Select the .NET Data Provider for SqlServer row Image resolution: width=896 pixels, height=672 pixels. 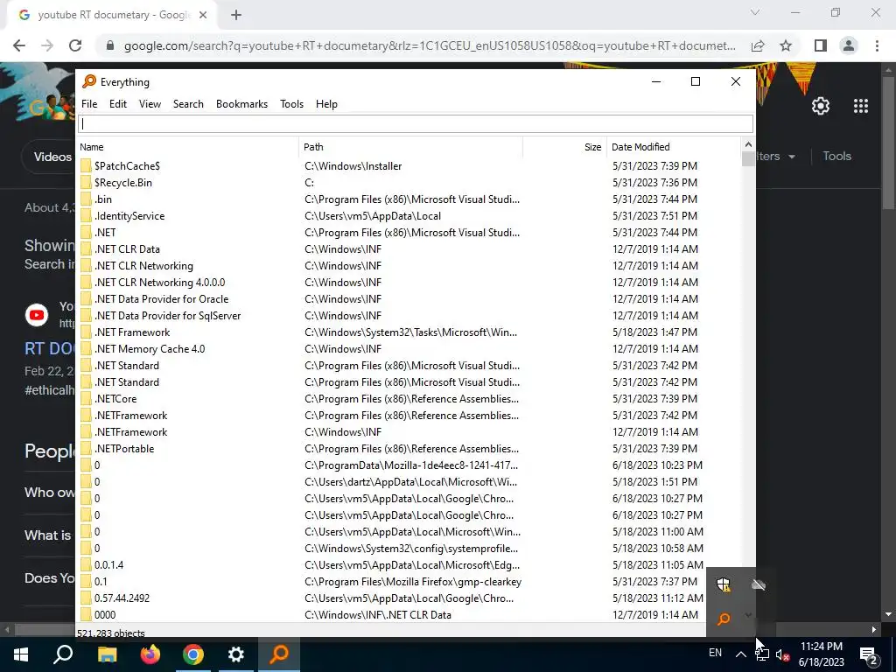coord(409,315)
